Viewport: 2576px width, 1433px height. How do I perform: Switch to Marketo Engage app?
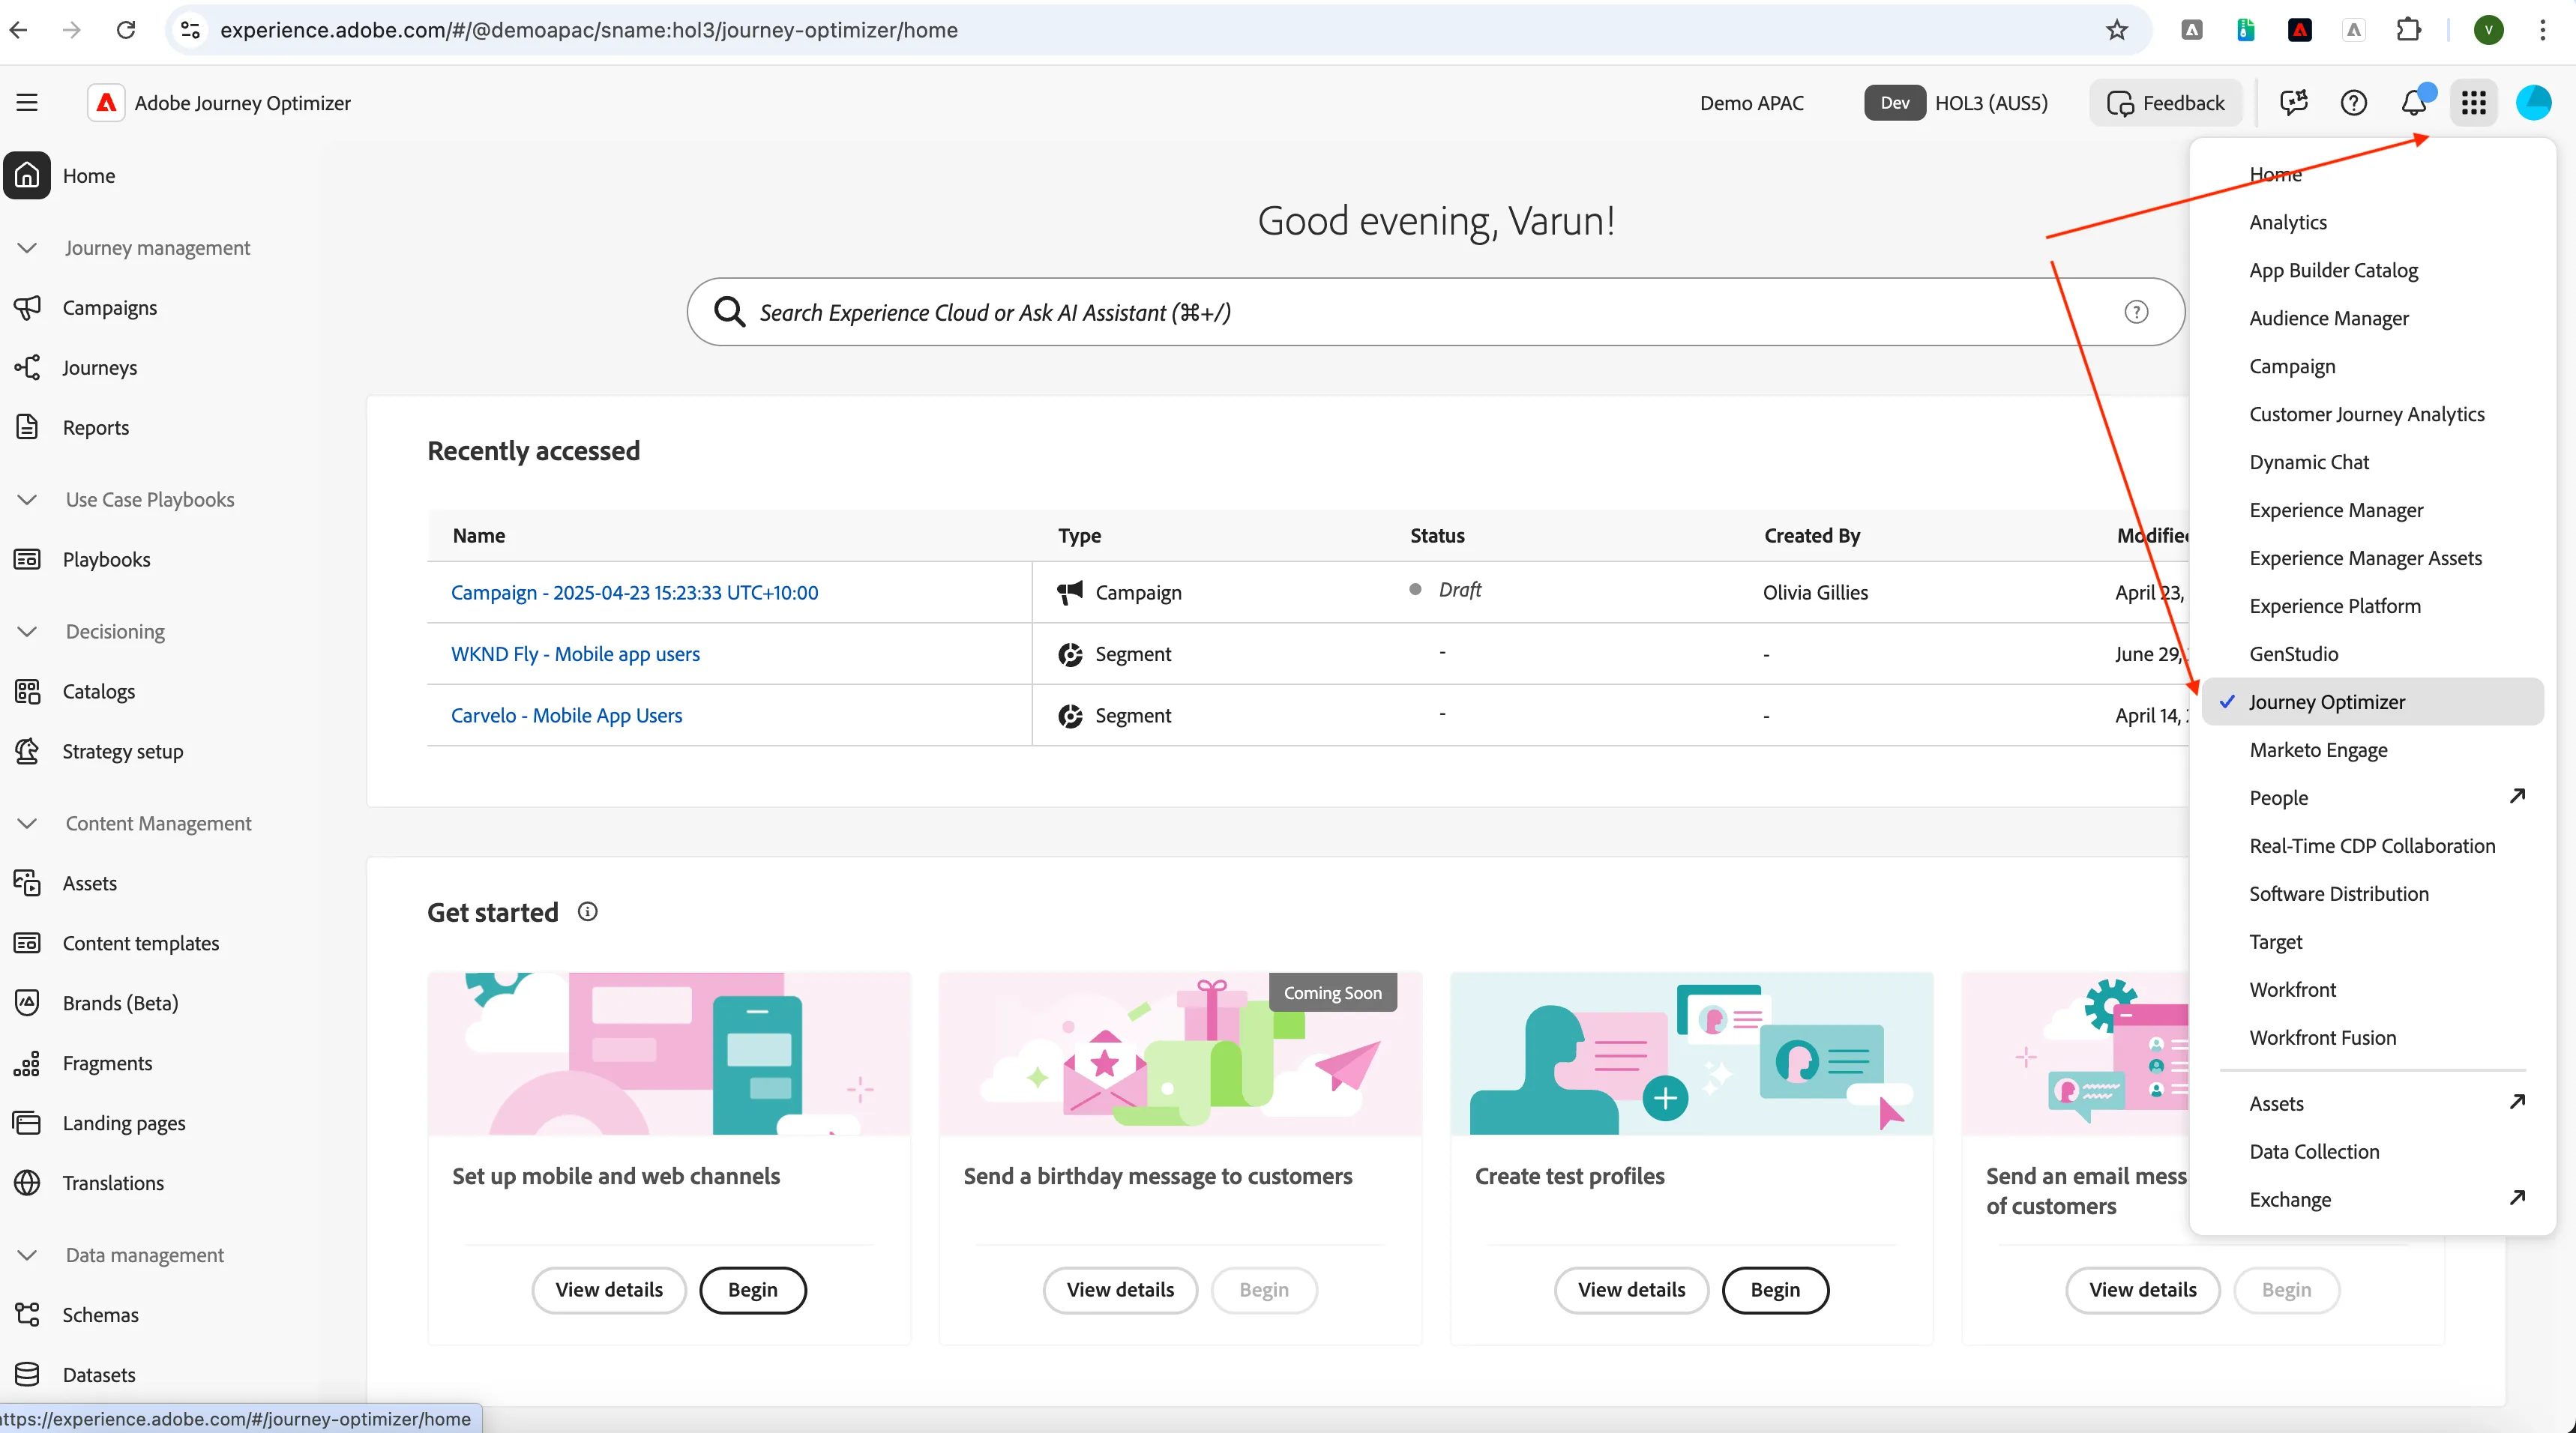click(2318, 750)
